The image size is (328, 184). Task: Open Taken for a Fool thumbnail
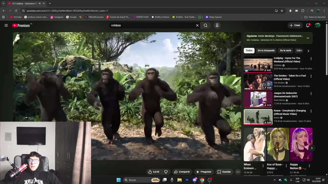[258, 82]
